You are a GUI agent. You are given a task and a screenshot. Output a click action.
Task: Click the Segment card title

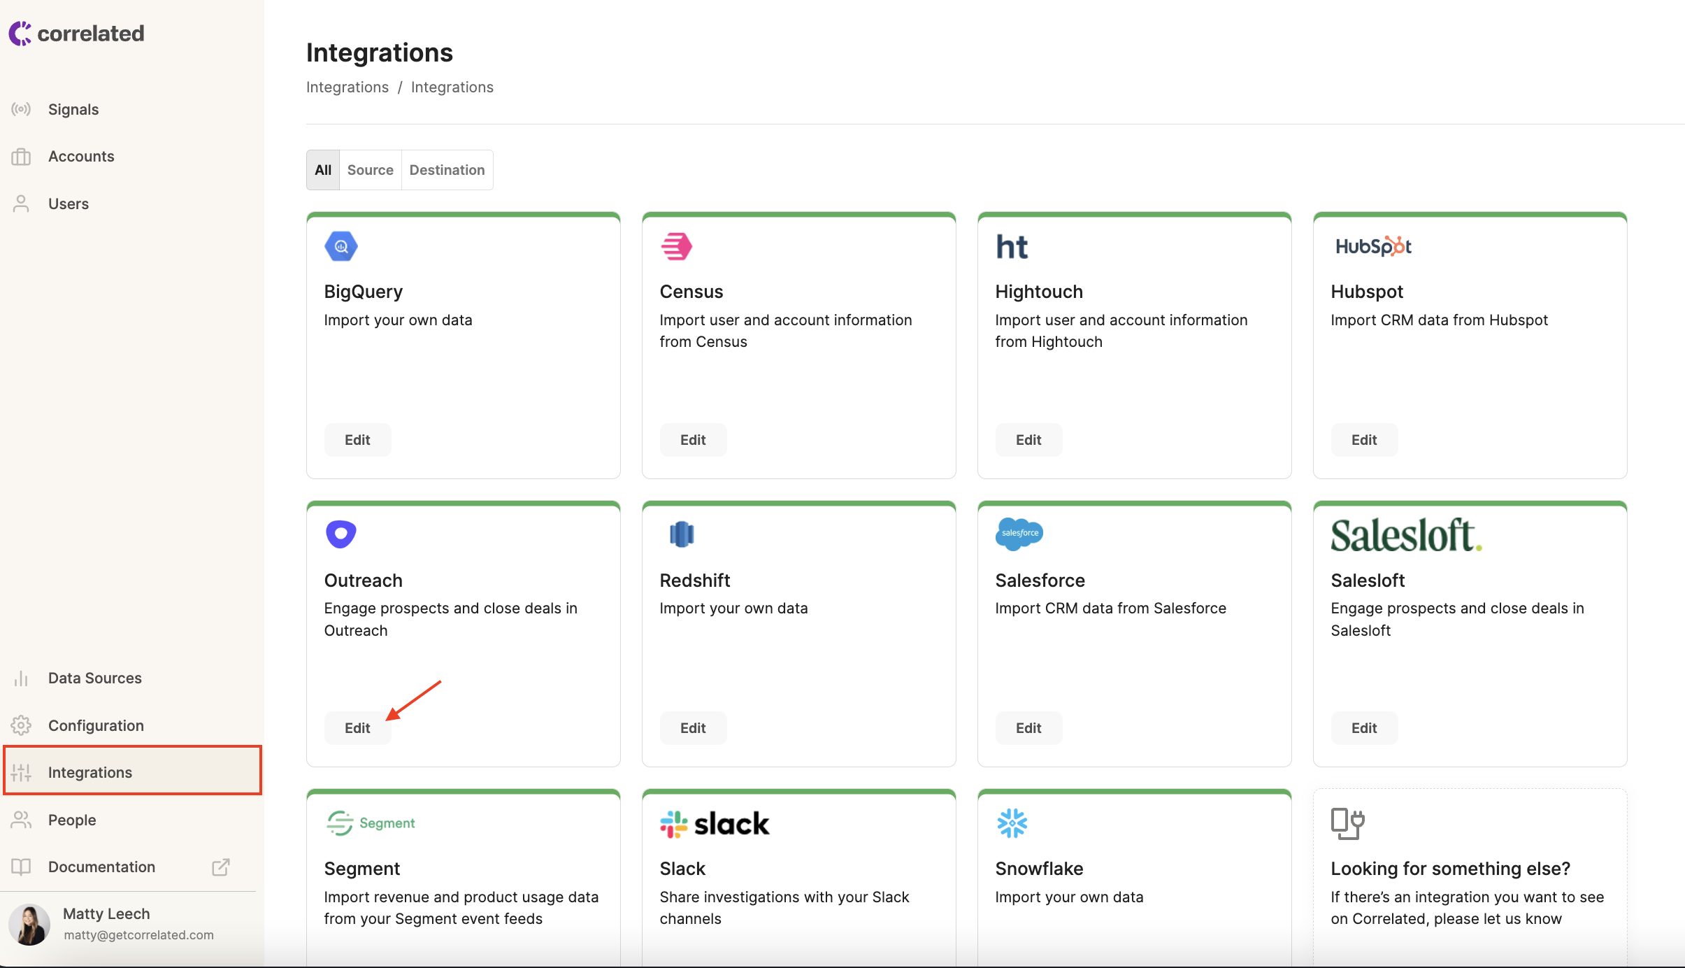click(x=362, y=869)
